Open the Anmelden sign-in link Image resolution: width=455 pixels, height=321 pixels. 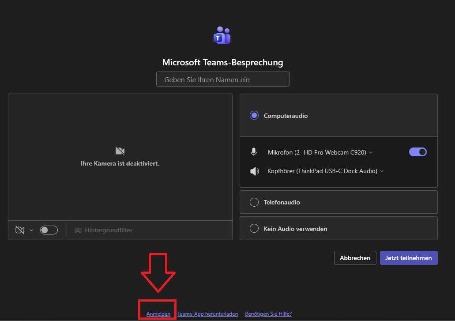point(158,314)
